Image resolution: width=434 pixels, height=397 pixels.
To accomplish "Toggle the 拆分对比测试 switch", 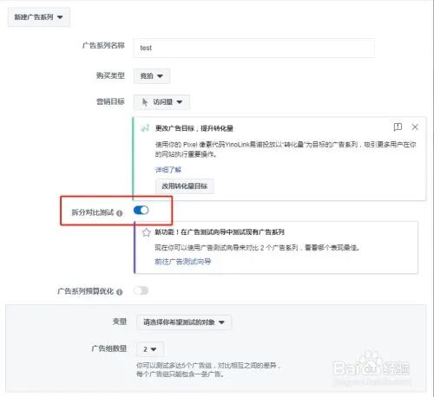I will [141, 211].
